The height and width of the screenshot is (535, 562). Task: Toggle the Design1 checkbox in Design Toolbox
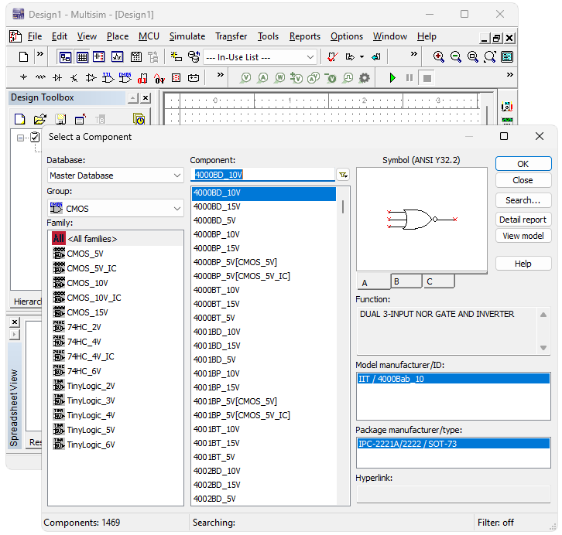(35, 137)
